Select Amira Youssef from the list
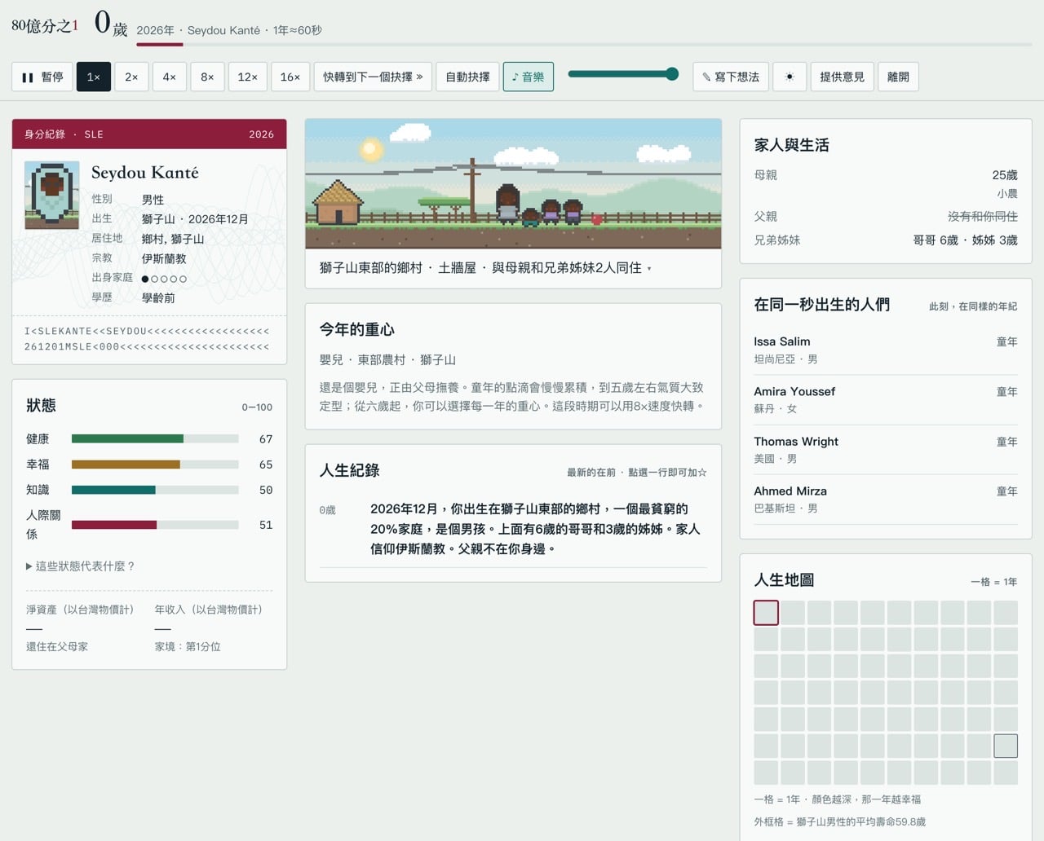This screenshot has width=1044, height=841. pos(885,399)
